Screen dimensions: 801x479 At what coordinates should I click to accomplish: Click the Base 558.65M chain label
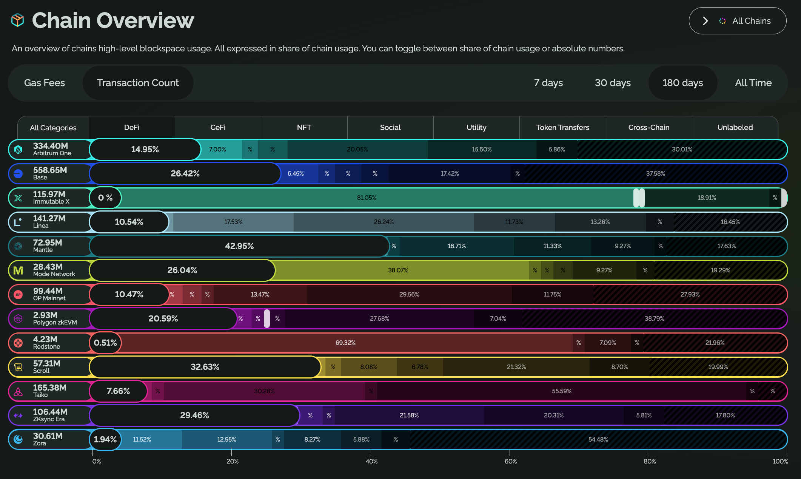tap(50, 173)
